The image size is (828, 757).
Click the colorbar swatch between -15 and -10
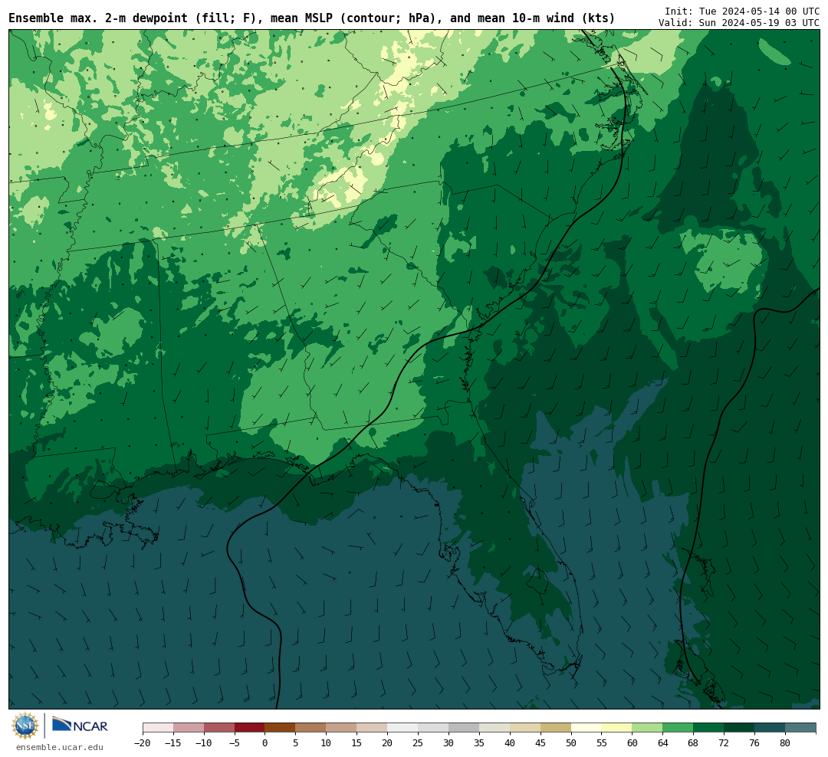click(x=189, y=728)
